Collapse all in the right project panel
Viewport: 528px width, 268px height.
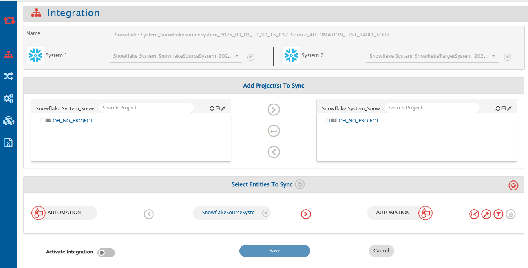(503, 108)
